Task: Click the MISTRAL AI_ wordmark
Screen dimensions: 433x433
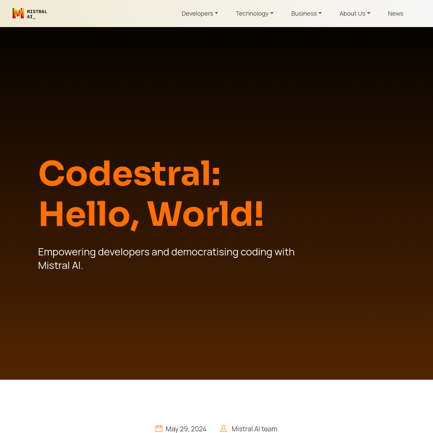Action: [x=38, y=13]
